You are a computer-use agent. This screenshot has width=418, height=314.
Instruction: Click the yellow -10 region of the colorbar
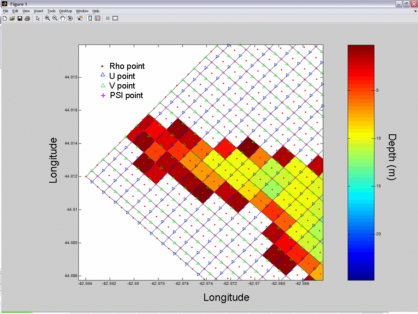coord(361,138)
